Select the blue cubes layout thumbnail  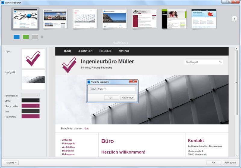[25, 19]
